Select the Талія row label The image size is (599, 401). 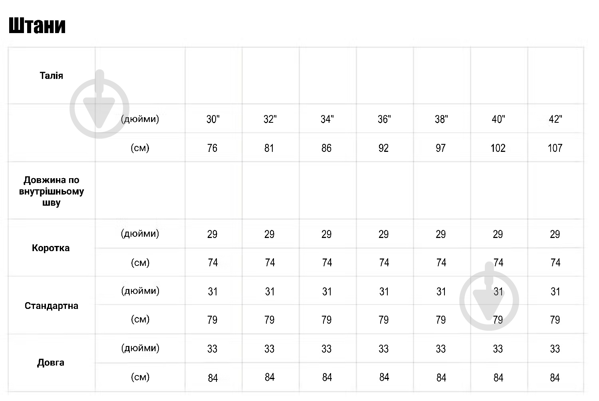tap(52, 76)
